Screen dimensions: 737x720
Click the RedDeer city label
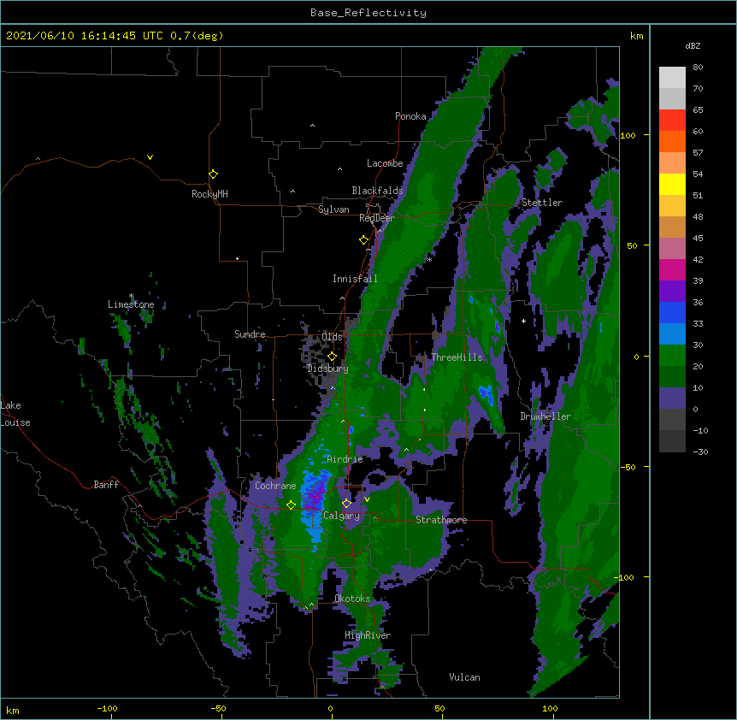376,218
